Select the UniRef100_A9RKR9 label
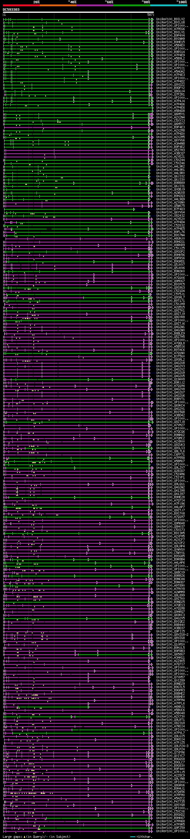Image resolution: width=190 pixels, height=839 pixels. [170, 245]
